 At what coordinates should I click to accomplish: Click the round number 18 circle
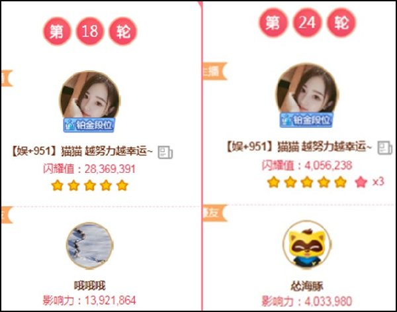coord(90,31)
